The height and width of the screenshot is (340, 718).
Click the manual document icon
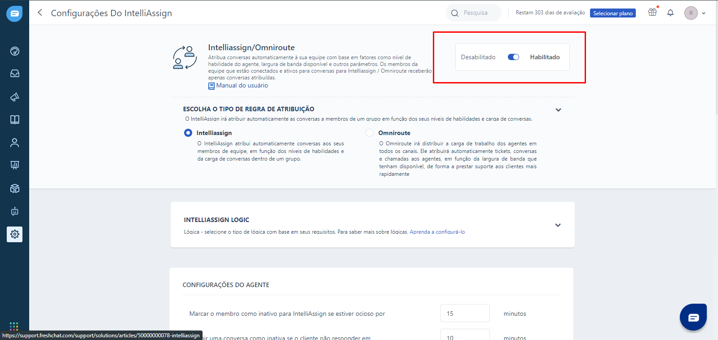point(211,86)
